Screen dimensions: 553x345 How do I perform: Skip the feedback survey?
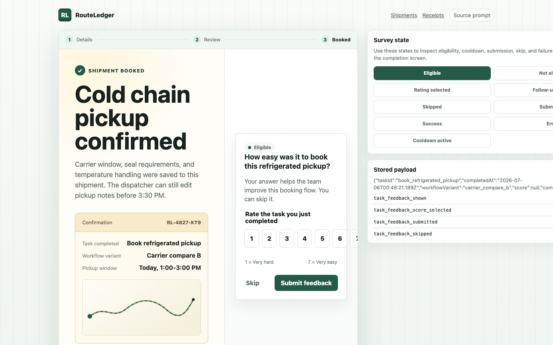[x=253, y=283]
